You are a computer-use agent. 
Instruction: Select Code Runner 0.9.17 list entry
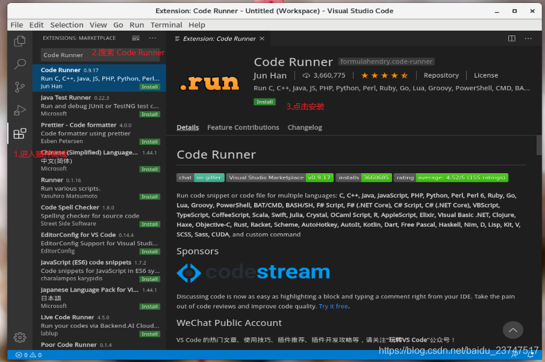point(99,78)
